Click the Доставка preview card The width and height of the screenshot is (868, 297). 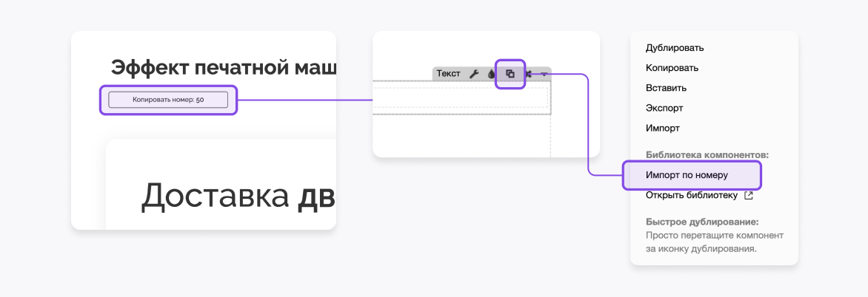coord(221,185)
